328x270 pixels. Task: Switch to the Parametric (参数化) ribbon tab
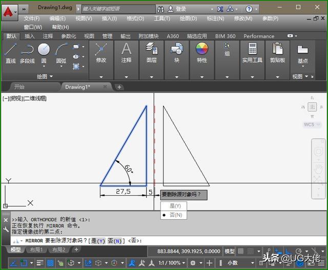coord(69,36)
